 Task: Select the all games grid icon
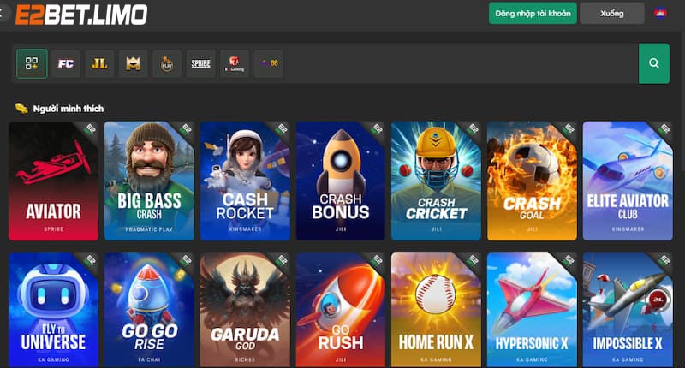[32, 63]
